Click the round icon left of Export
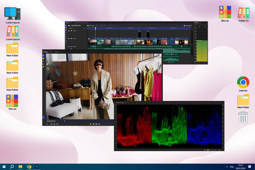 184,26
